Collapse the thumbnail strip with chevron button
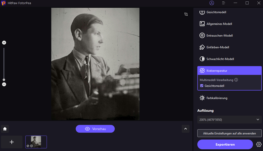This screenshot has width=263, height=151. pyautogui.click(x=185, y=129)
